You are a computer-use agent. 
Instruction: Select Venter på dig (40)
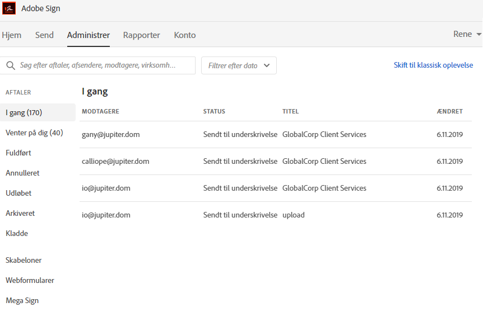pos(34,133)
